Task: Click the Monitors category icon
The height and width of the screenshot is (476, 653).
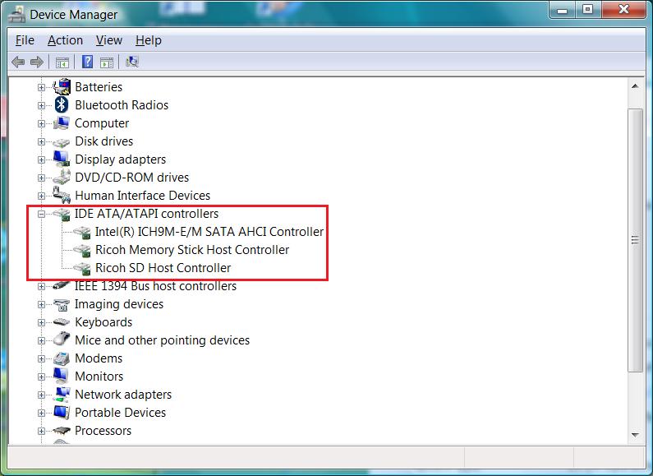Action: click(62, 376)
